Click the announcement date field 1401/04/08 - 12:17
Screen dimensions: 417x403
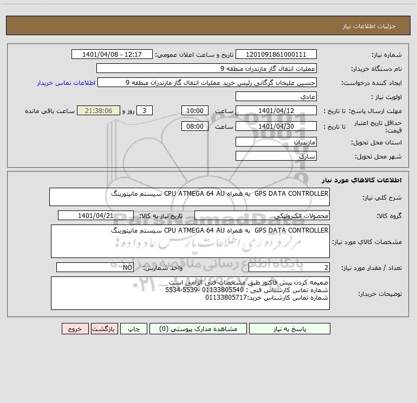(x=112, y=54)
